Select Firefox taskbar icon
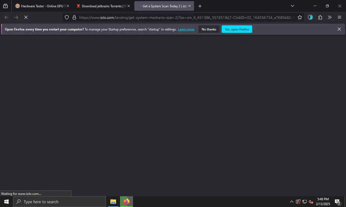The width and height of the screenshot is (346, 207). tap(127, 202)
